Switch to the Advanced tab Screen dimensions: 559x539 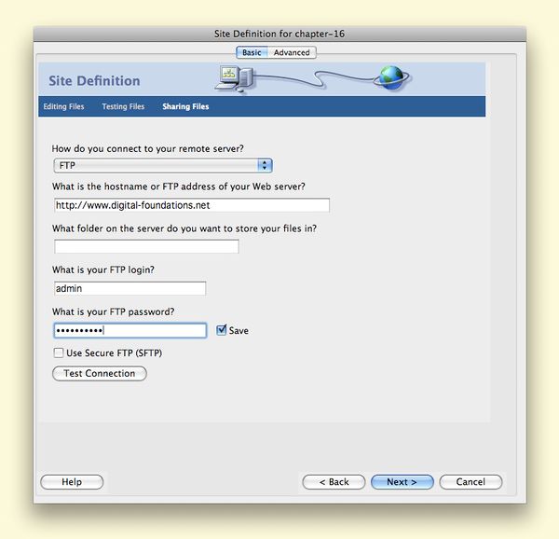pos(291,53)
